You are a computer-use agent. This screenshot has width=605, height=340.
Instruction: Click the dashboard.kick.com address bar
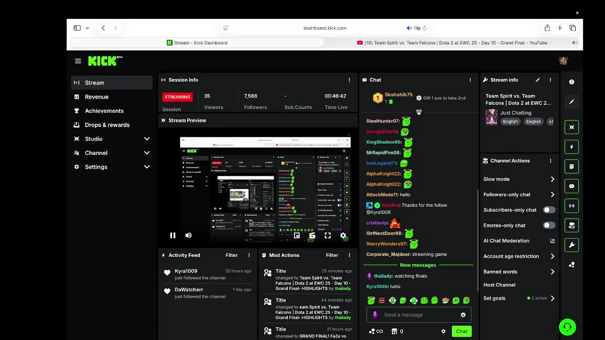(x=325, y=28)
